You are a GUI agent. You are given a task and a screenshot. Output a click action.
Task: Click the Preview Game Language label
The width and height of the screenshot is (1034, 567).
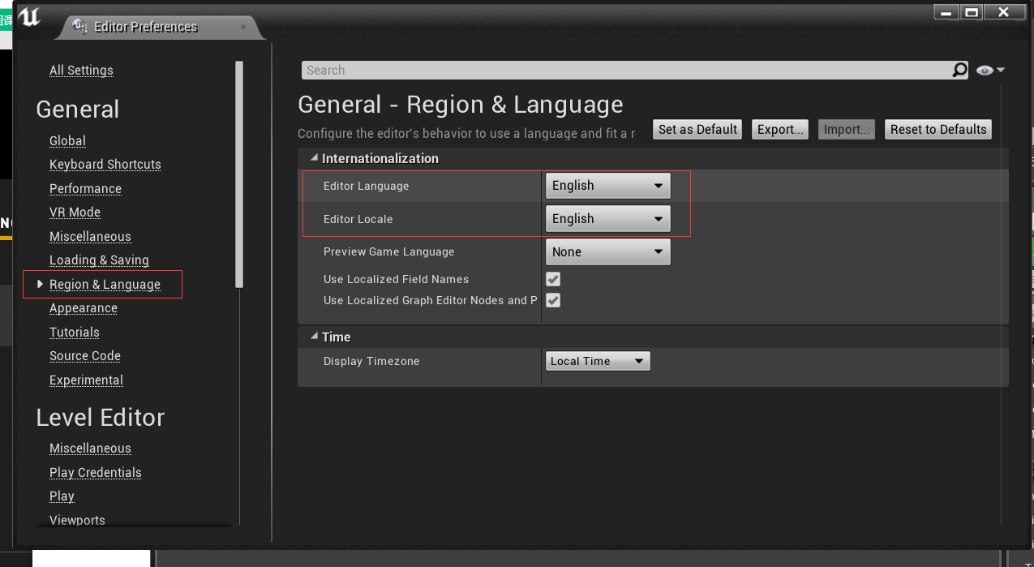click(x=388, y=252)
